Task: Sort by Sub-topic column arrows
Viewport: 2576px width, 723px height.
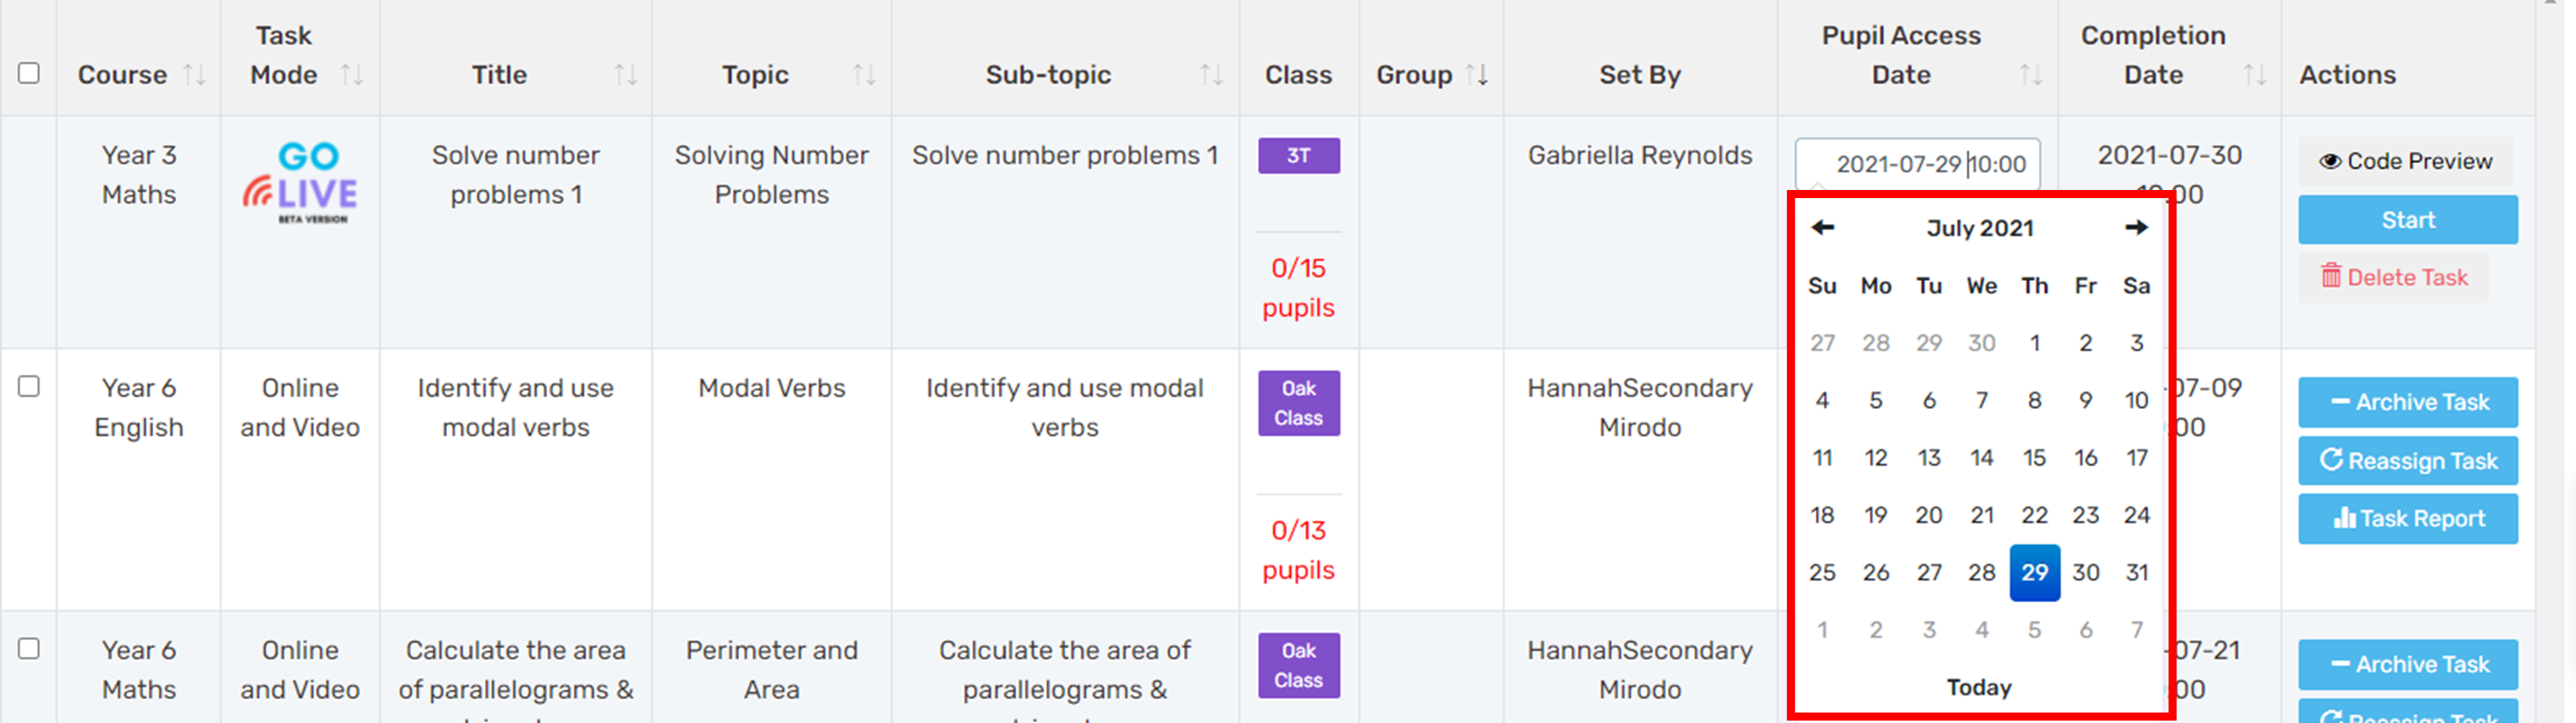Action: point(1211,74)
